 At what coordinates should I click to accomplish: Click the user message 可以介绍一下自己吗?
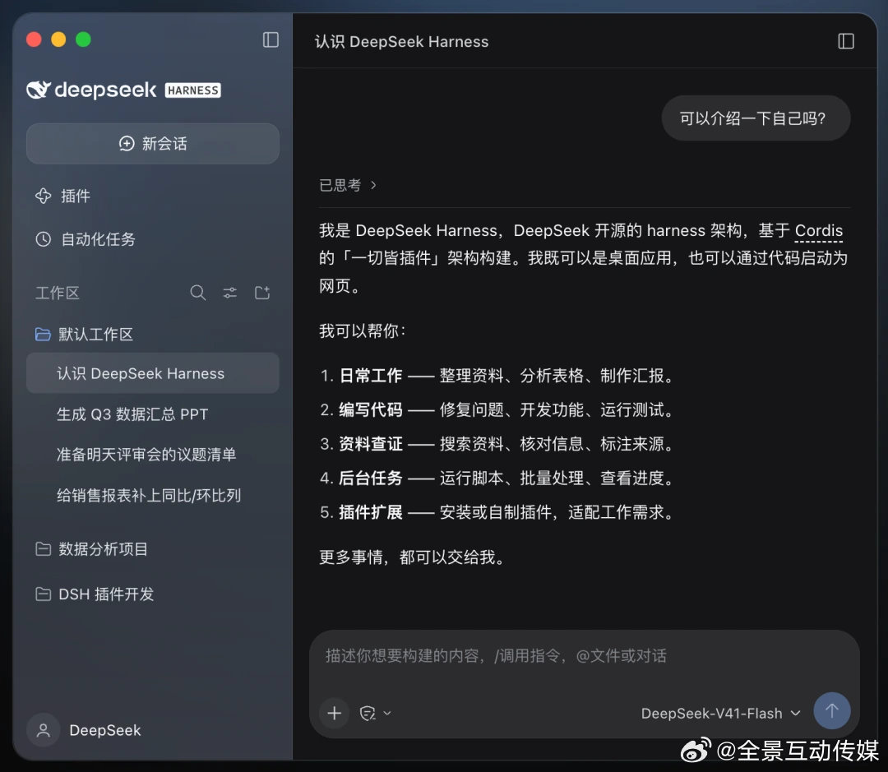tap(756, 118)
